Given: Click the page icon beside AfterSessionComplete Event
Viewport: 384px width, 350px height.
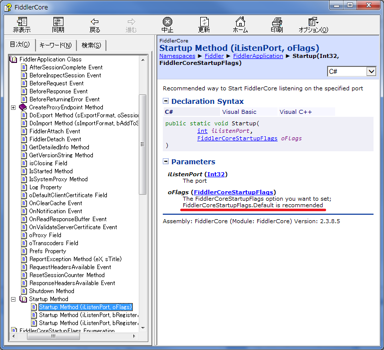Looking at the screenshot, I should 24,67.
